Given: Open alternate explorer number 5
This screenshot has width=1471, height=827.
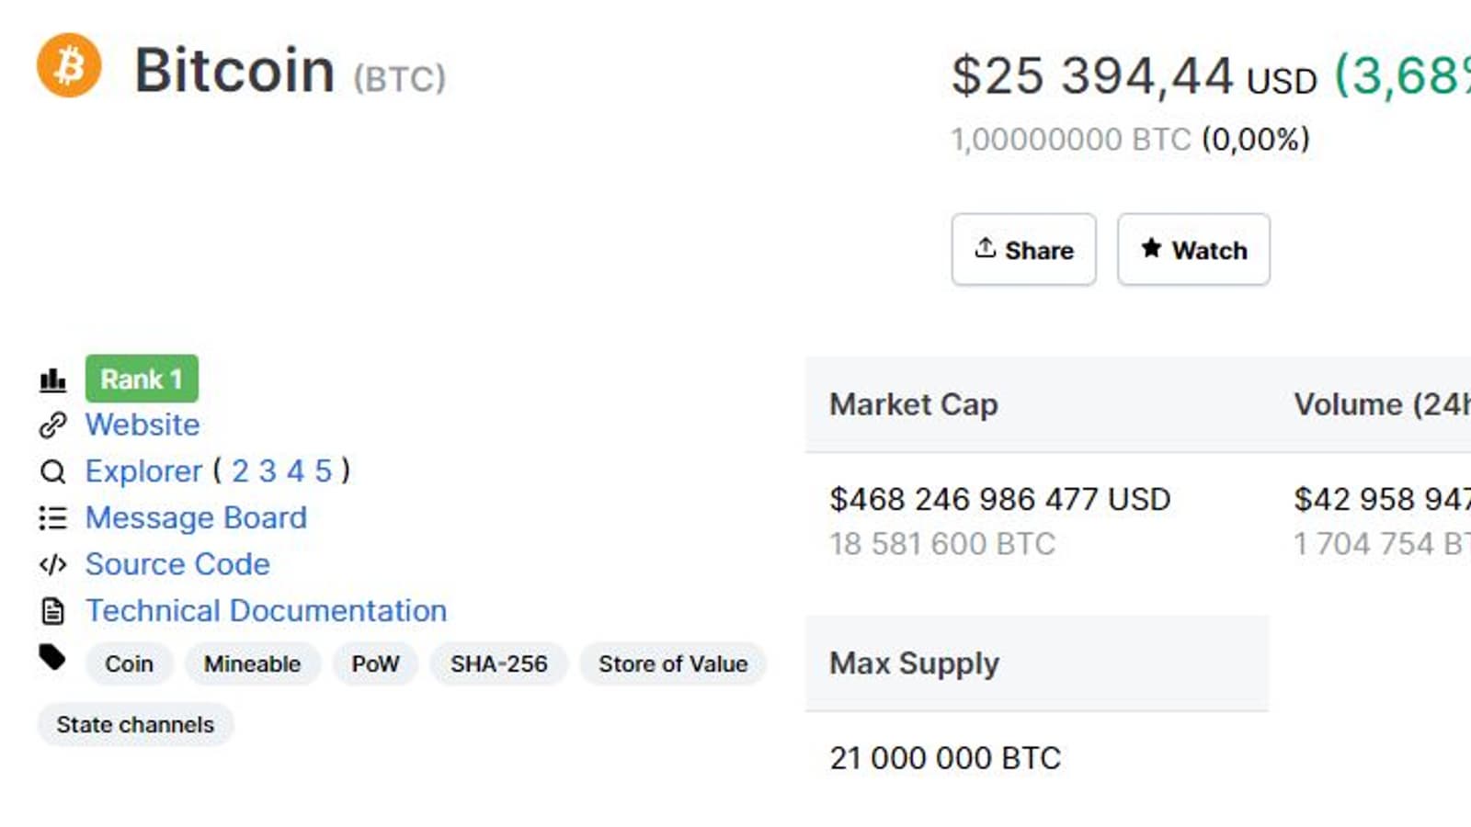Looking at the screenshot, I should pyautogui.click(x=323, y=471).
